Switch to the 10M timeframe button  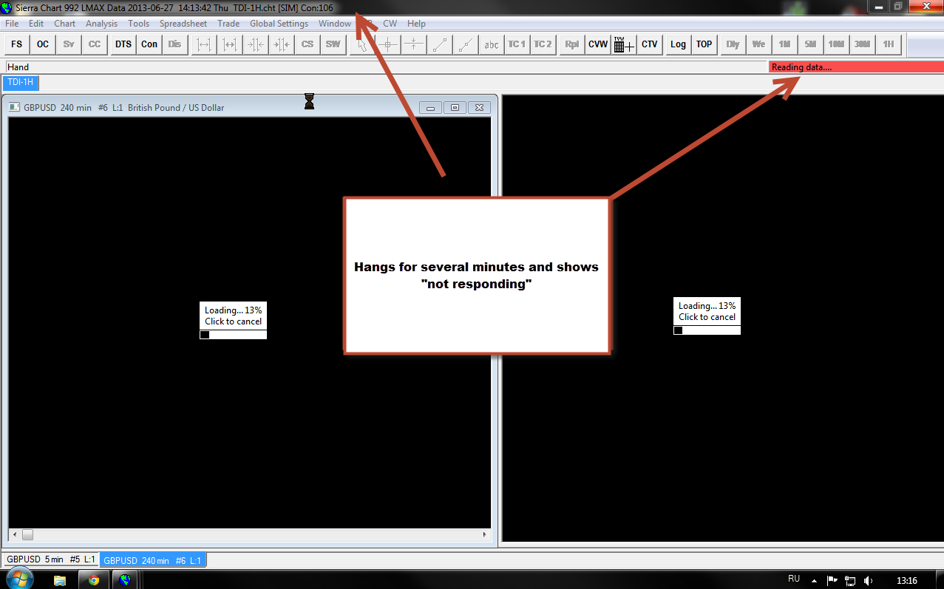click(836, 44)
